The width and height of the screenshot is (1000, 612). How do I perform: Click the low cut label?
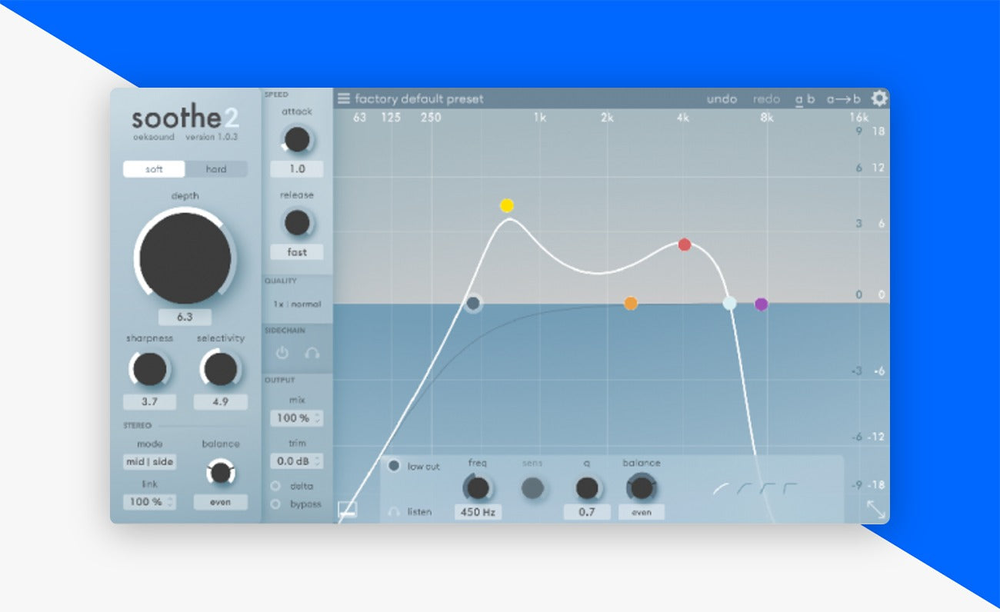(423, 466)
